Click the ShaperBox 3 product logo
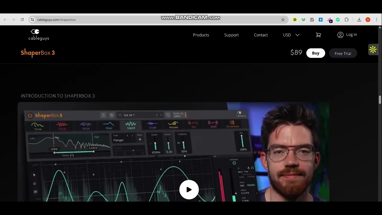 pos(38,53)
